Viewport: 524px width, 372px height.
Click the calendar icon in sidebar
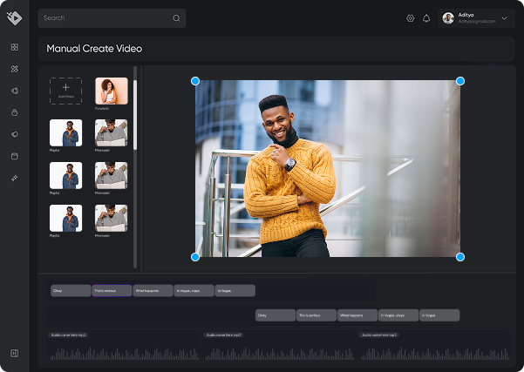click(15, 156)
